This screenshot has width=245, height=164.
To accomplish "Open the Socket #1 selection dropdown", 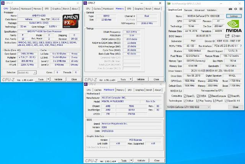I will click(27, 72).
